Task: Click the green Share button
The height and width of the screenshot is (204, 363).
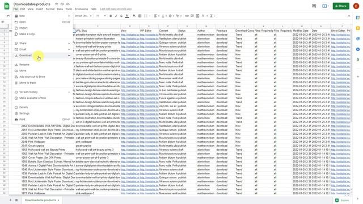Action: click(x=341, y=6)
